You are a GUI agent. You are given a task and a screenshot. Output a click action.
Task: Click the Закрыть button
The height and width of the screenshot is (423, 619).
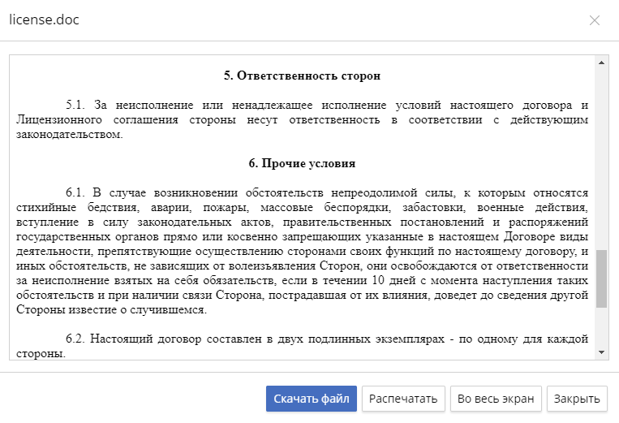tap(577, 399)
